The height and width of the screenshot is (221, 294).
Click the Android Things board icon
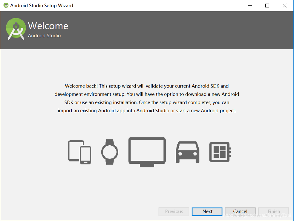tap(220, 152)
